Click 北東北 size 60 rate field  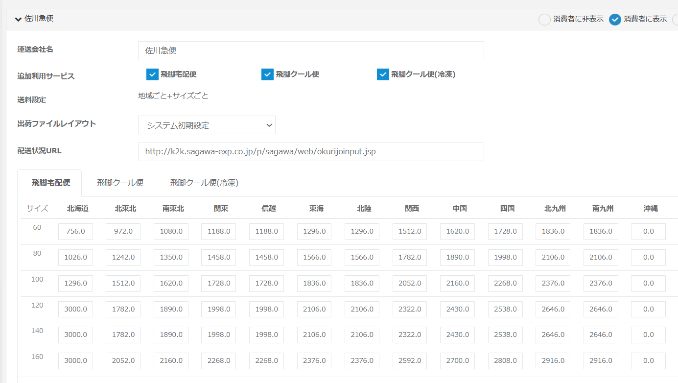(123, 232)
